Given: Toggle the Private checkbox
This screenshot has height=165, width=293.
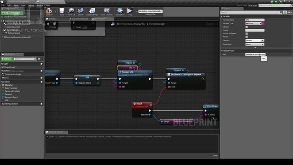Looking at the screenshot, I should tap(246, 37).
